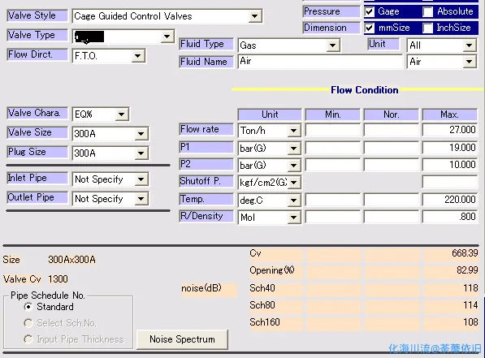The height and width of the screenshot is (358, 485).
Task: Click the Noise Spectrum button
Action: (x=182, y=339)
